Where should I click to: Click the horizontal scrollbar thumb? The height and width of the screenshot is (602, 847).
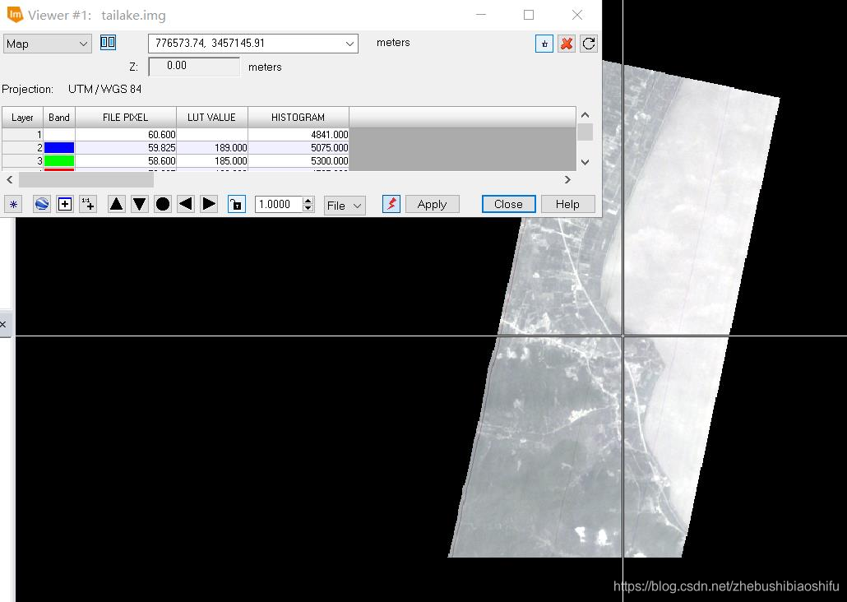[86, 180]
